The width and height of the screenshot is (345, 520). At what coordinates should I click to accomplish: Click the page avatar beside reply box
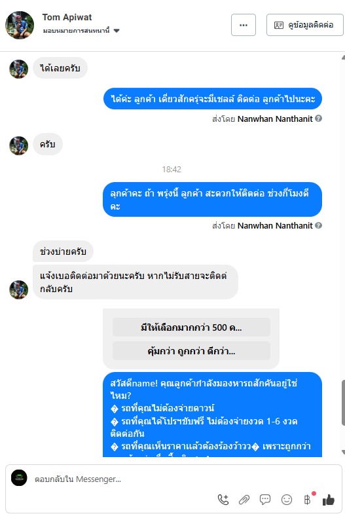19,478
